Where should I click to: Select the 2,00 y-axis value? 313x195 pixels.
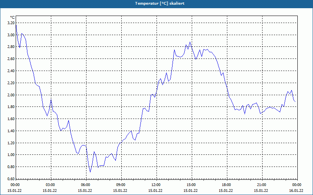(x=11, y=95)
